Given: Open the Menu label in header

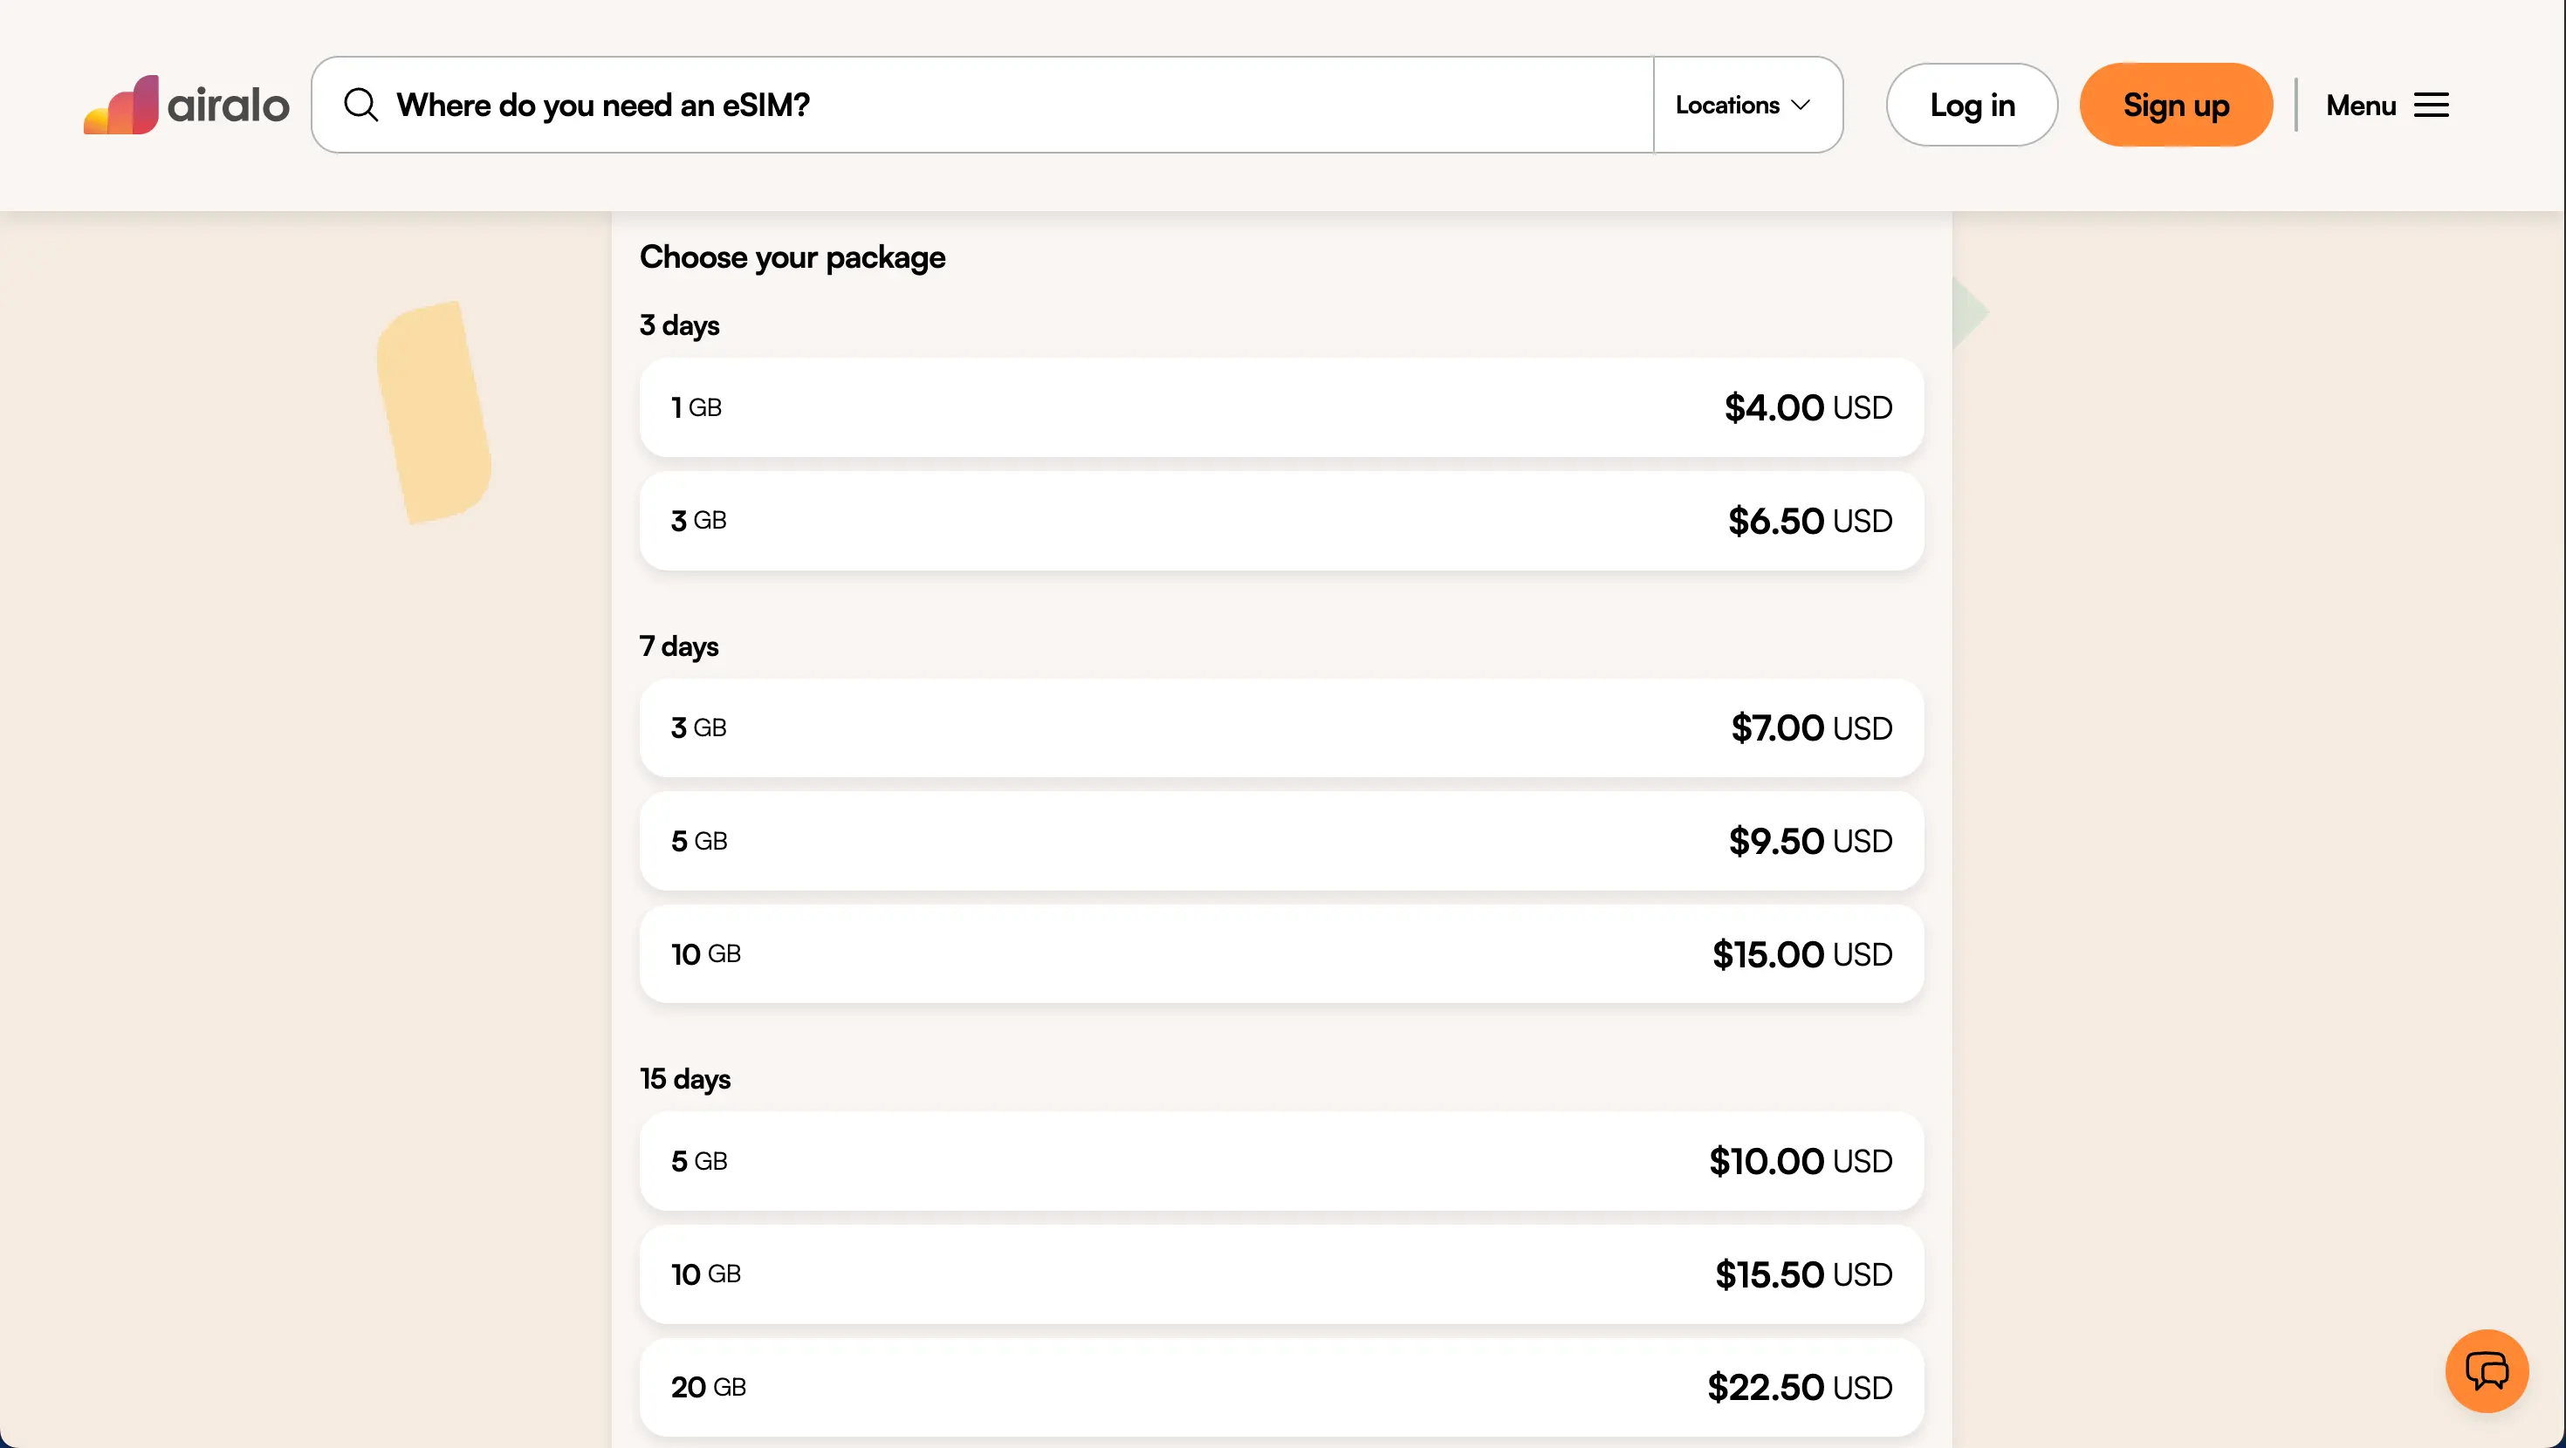Looking at the screenshot, I should coord(2360,106).
